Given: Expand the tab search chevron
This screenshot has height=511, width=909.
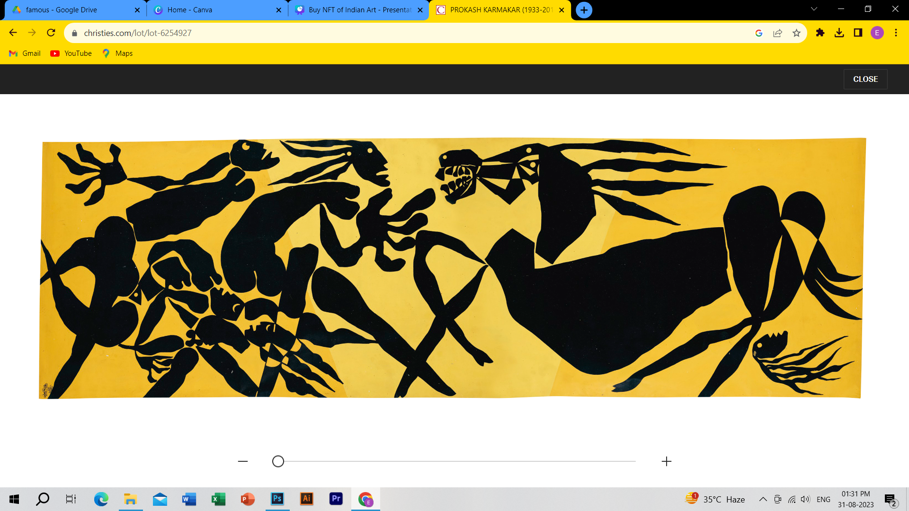Looking at the screenshot, I should click(814, 9).
